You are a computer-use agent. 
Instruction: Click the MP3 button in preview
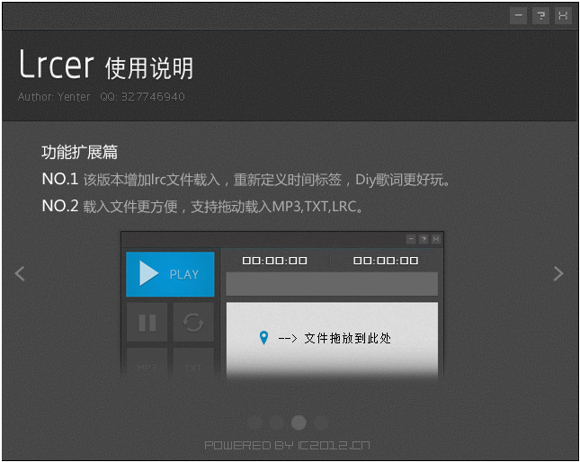[x=147, y=364]
